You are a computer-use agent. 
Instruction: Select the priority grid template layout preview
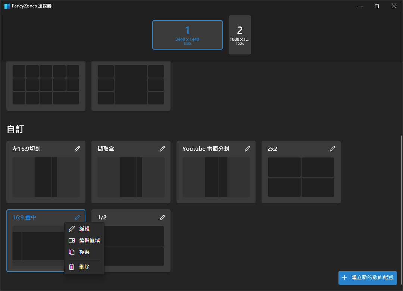pos(131,85)
